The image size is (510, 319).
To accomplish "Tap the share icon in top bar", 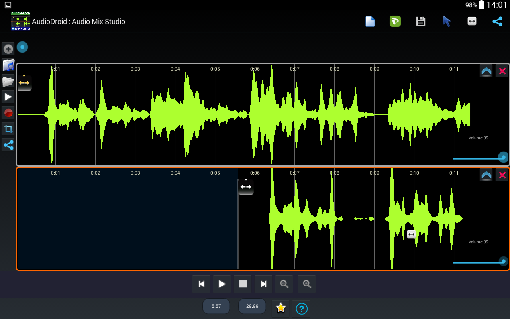I will coord(497,22).
